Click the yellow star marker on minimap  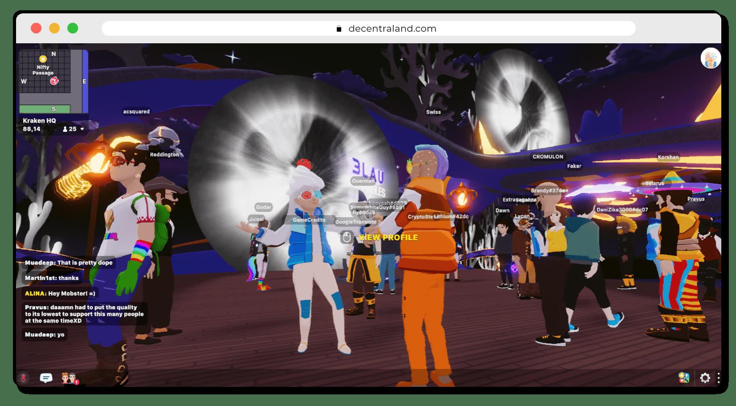click(43, 59)
